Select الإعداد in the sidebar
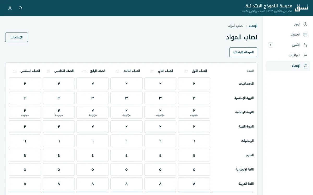The width and height of the screenshot is (313, 195). coord(288,66)
